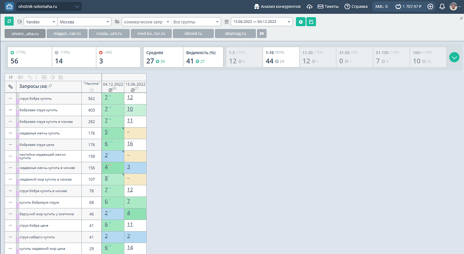Click the flag icon after altaimag.ru tab
This screenshot has height=254, width=464.
pos(262,34)
